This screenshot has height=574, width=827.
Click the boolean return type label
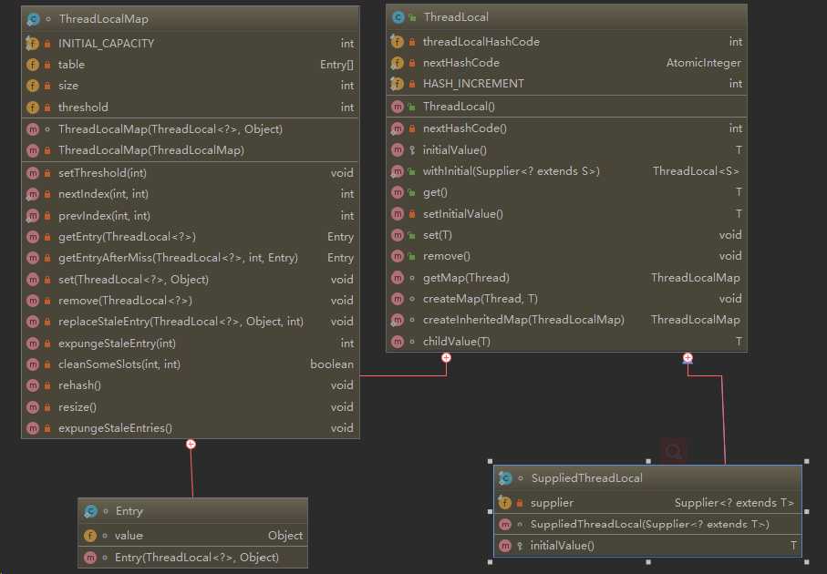click(332, 364)
